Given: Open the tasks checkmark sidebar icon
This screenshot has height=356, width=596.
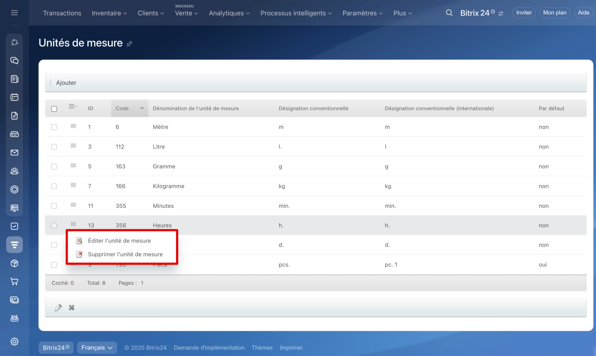Looking at the screenshot, I should [14, 226].
